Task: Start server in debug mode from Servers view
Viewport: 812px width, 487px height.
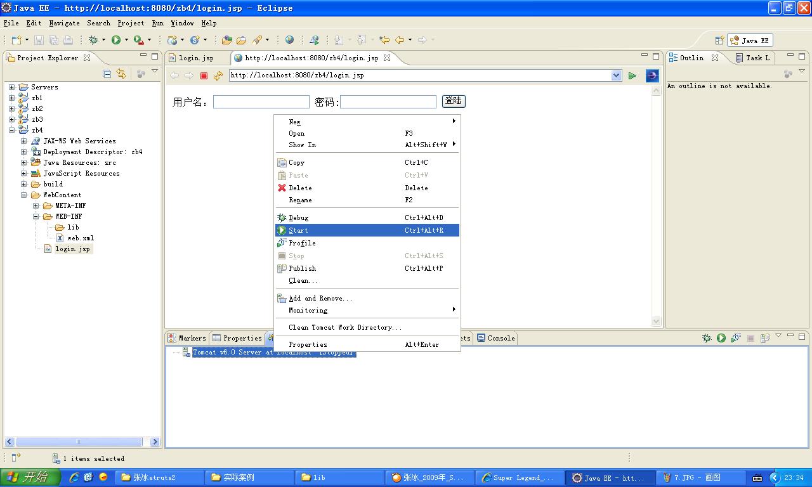Action: pos(707,338)
